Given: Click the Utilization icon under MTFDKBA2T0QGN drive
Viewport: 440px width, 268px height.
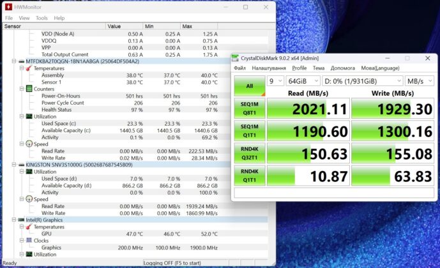Looking at the screenshot, I should [29, 116].
